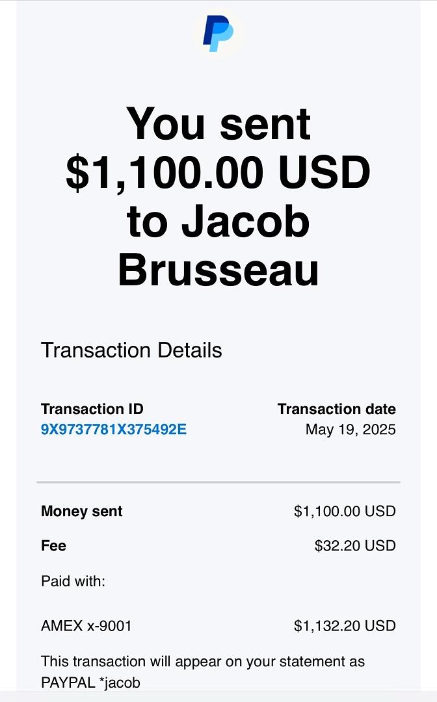Click the PayPal logo at the top
The width and height of the screenshot is (437, 702).
(x=218, y=34)
